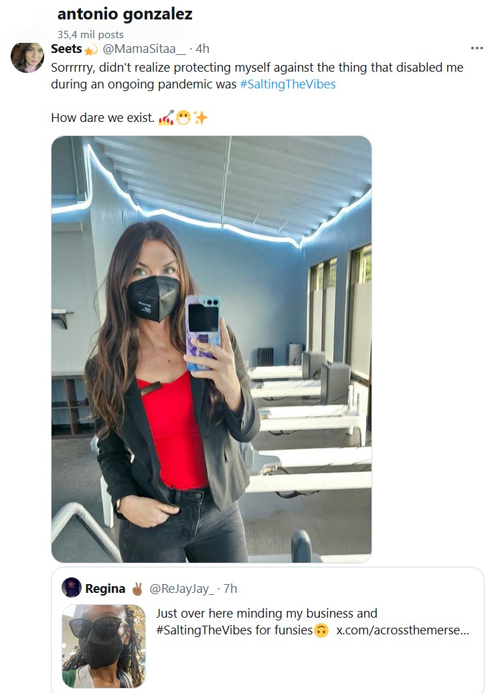494x694 pixels.
Task: Click the 7h timestamp on Regina's post
Action: click(230, 589)
